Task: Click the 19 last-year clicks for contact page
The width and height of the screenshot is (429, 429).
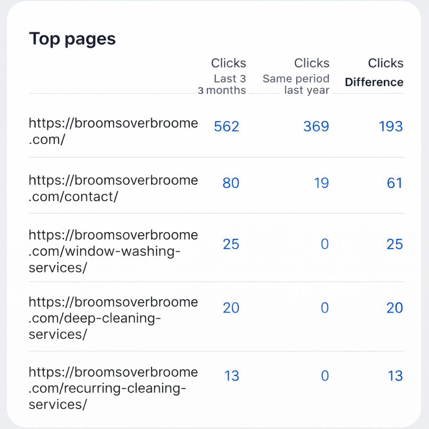Action: point(321,183)
